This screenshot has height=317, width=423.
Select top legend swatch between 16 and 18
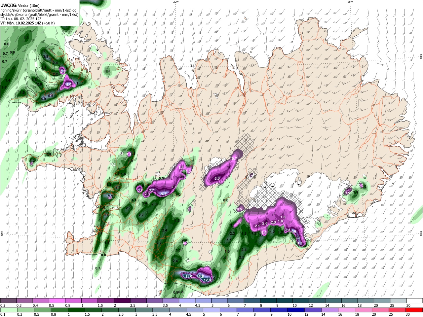point(350,300)
